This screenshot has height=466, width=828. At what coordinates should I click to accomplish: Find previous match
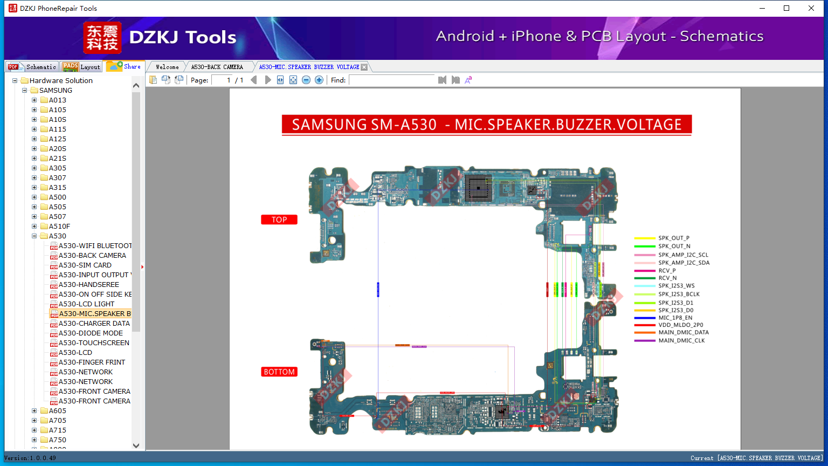pos(443,80)
